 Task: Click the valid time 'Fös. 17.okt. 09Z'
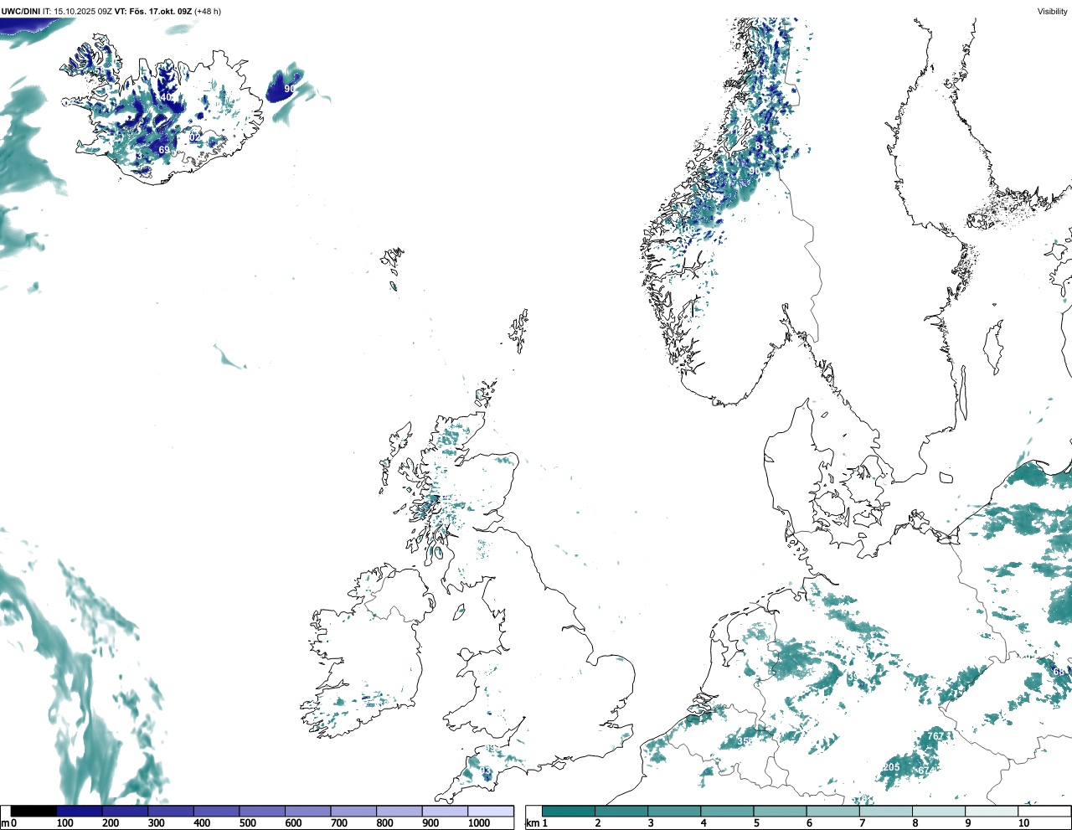click(159, 12)
